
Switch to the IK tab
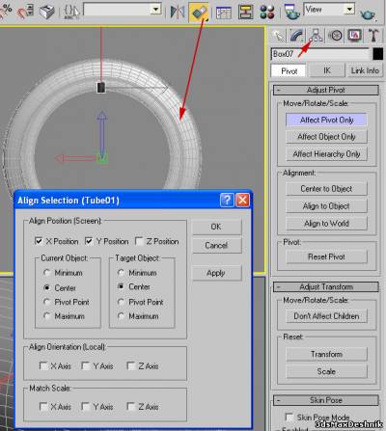[326, 70]
